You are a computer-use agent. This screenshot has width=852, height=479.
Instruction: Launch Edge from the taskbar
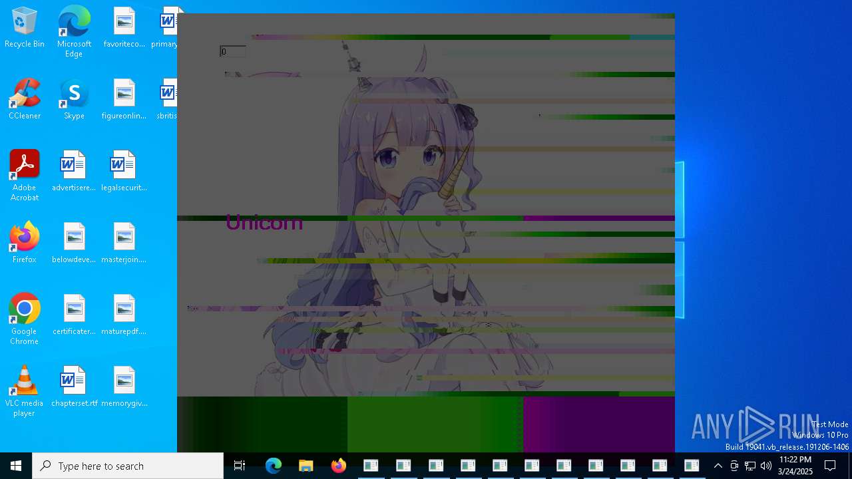[274, 466]
